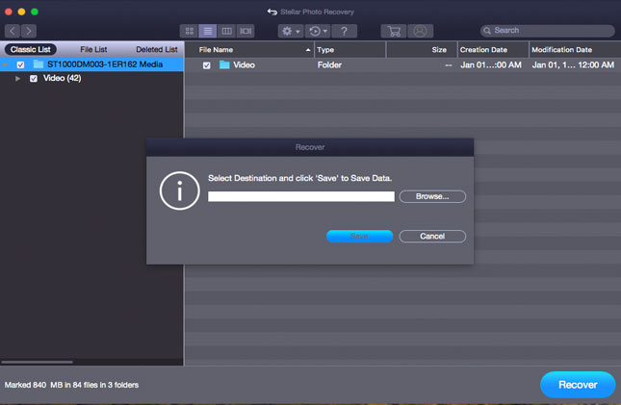Click Browse... in the Recover dialog
This screenshot has width=621, height=405.
point(432,196)
